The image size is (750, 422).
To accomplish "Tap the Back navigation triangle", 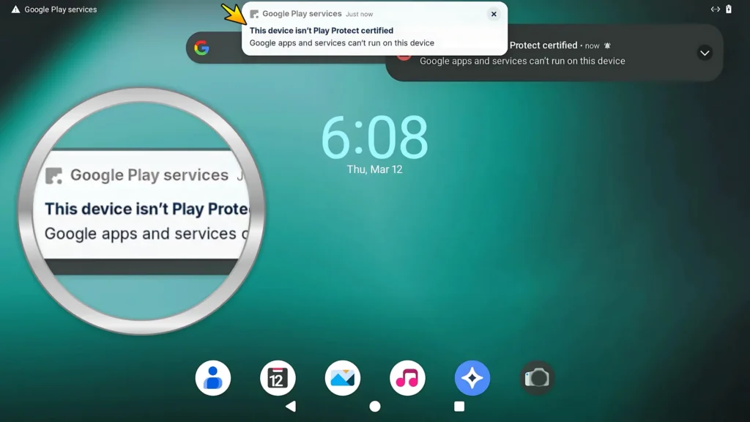I will (x=291, y=406).
